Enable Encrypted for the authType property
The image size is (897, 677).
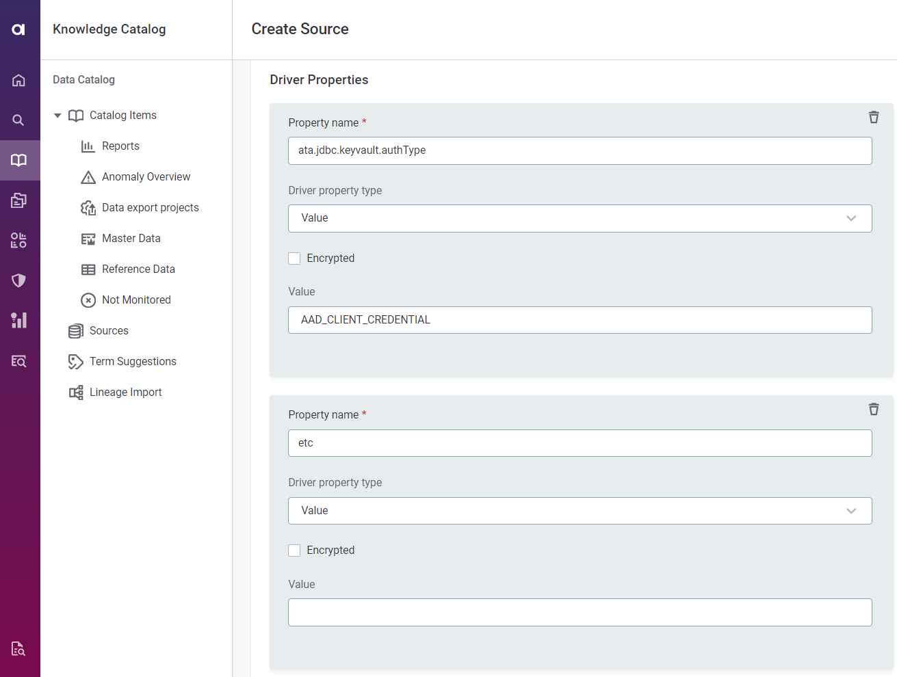point(294,258)
